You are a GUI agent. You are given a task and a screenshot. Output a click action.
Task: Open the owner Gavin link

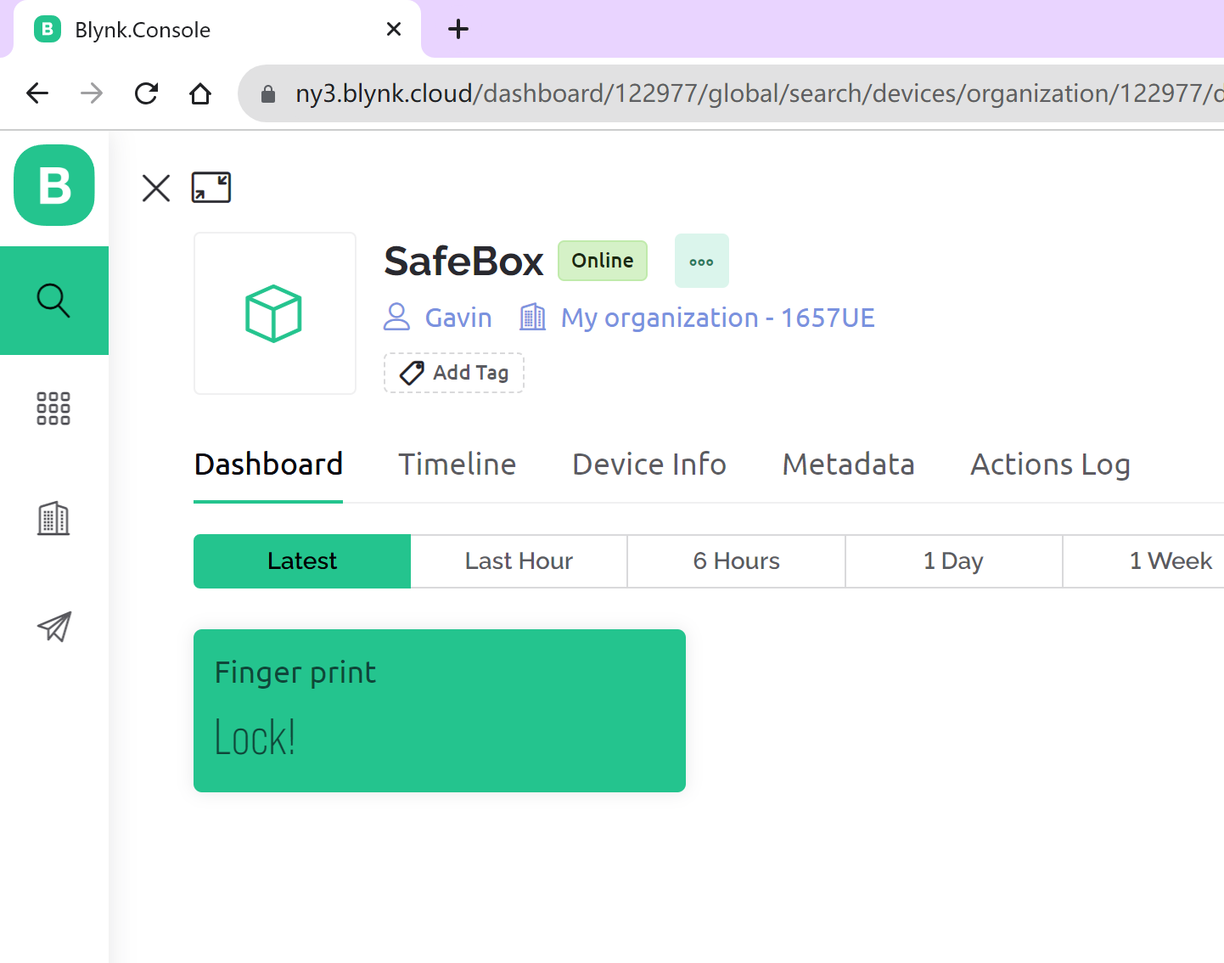[458, 318]
